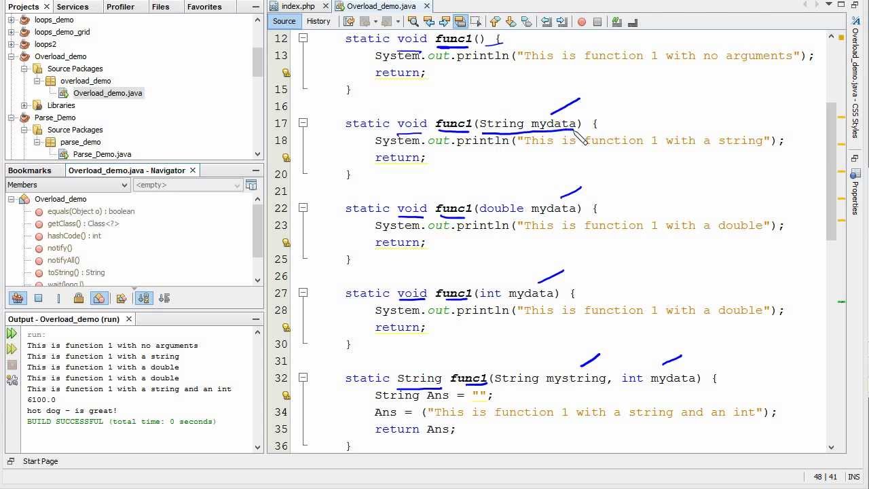Image resolution: width=869 pixels, height=489 pixels.
Task: Open the <empty> filter dropdown in Navigator
Action: point(187,185)
